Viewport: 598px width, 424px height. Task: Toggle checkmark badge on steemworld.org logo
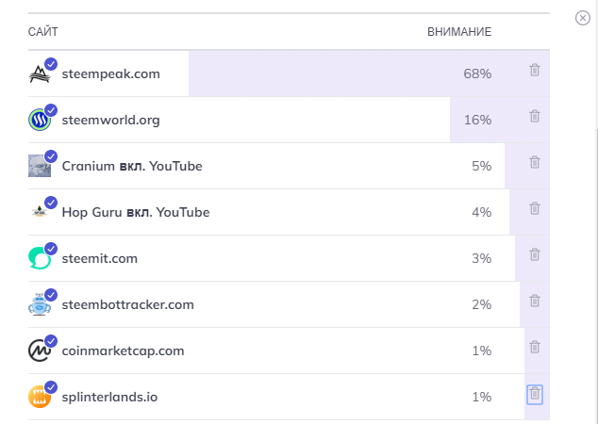click(51, 109)
